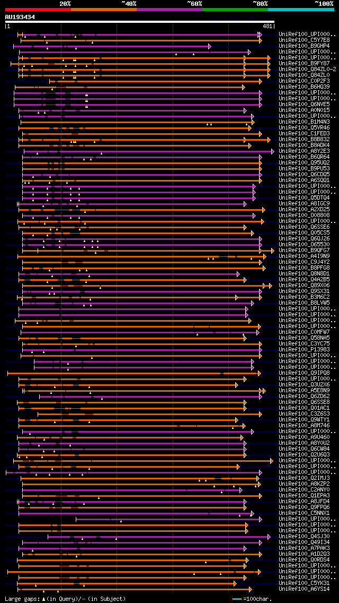The width and height of the screenshot is (339, 603).
Task: Click hit label UniRef100_A8KZP2
Action: coord(304,484)
